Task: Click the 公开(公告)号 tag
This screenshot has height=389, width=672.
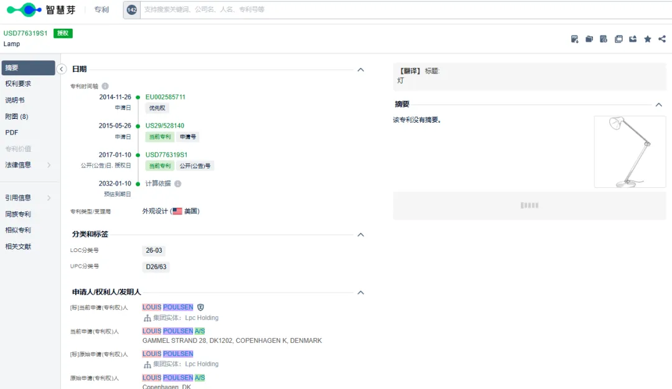Action: [x=195, y=166]
